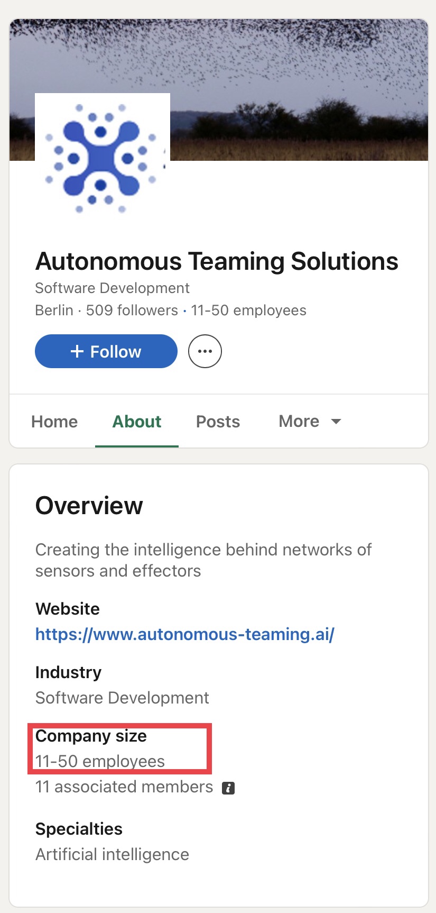Image resolution: width=436 pixels, height=913 pixels.
Task: Open the autonomous-teaming.ai website link
Action: click(x=184, y=634)
